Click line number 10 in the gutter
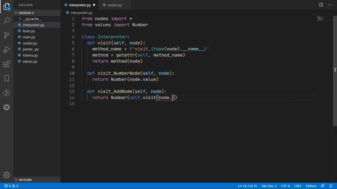The image size is (337, 189). click(x=72, y=73)
